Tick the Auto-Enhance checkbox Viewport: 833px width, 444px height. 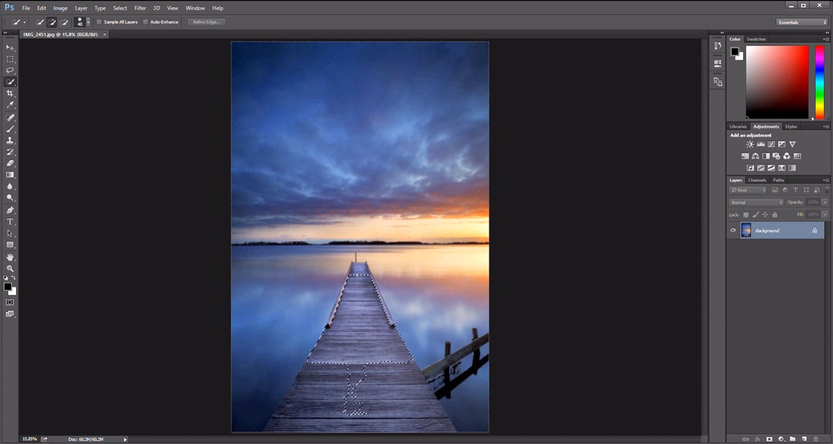(145, 22)
